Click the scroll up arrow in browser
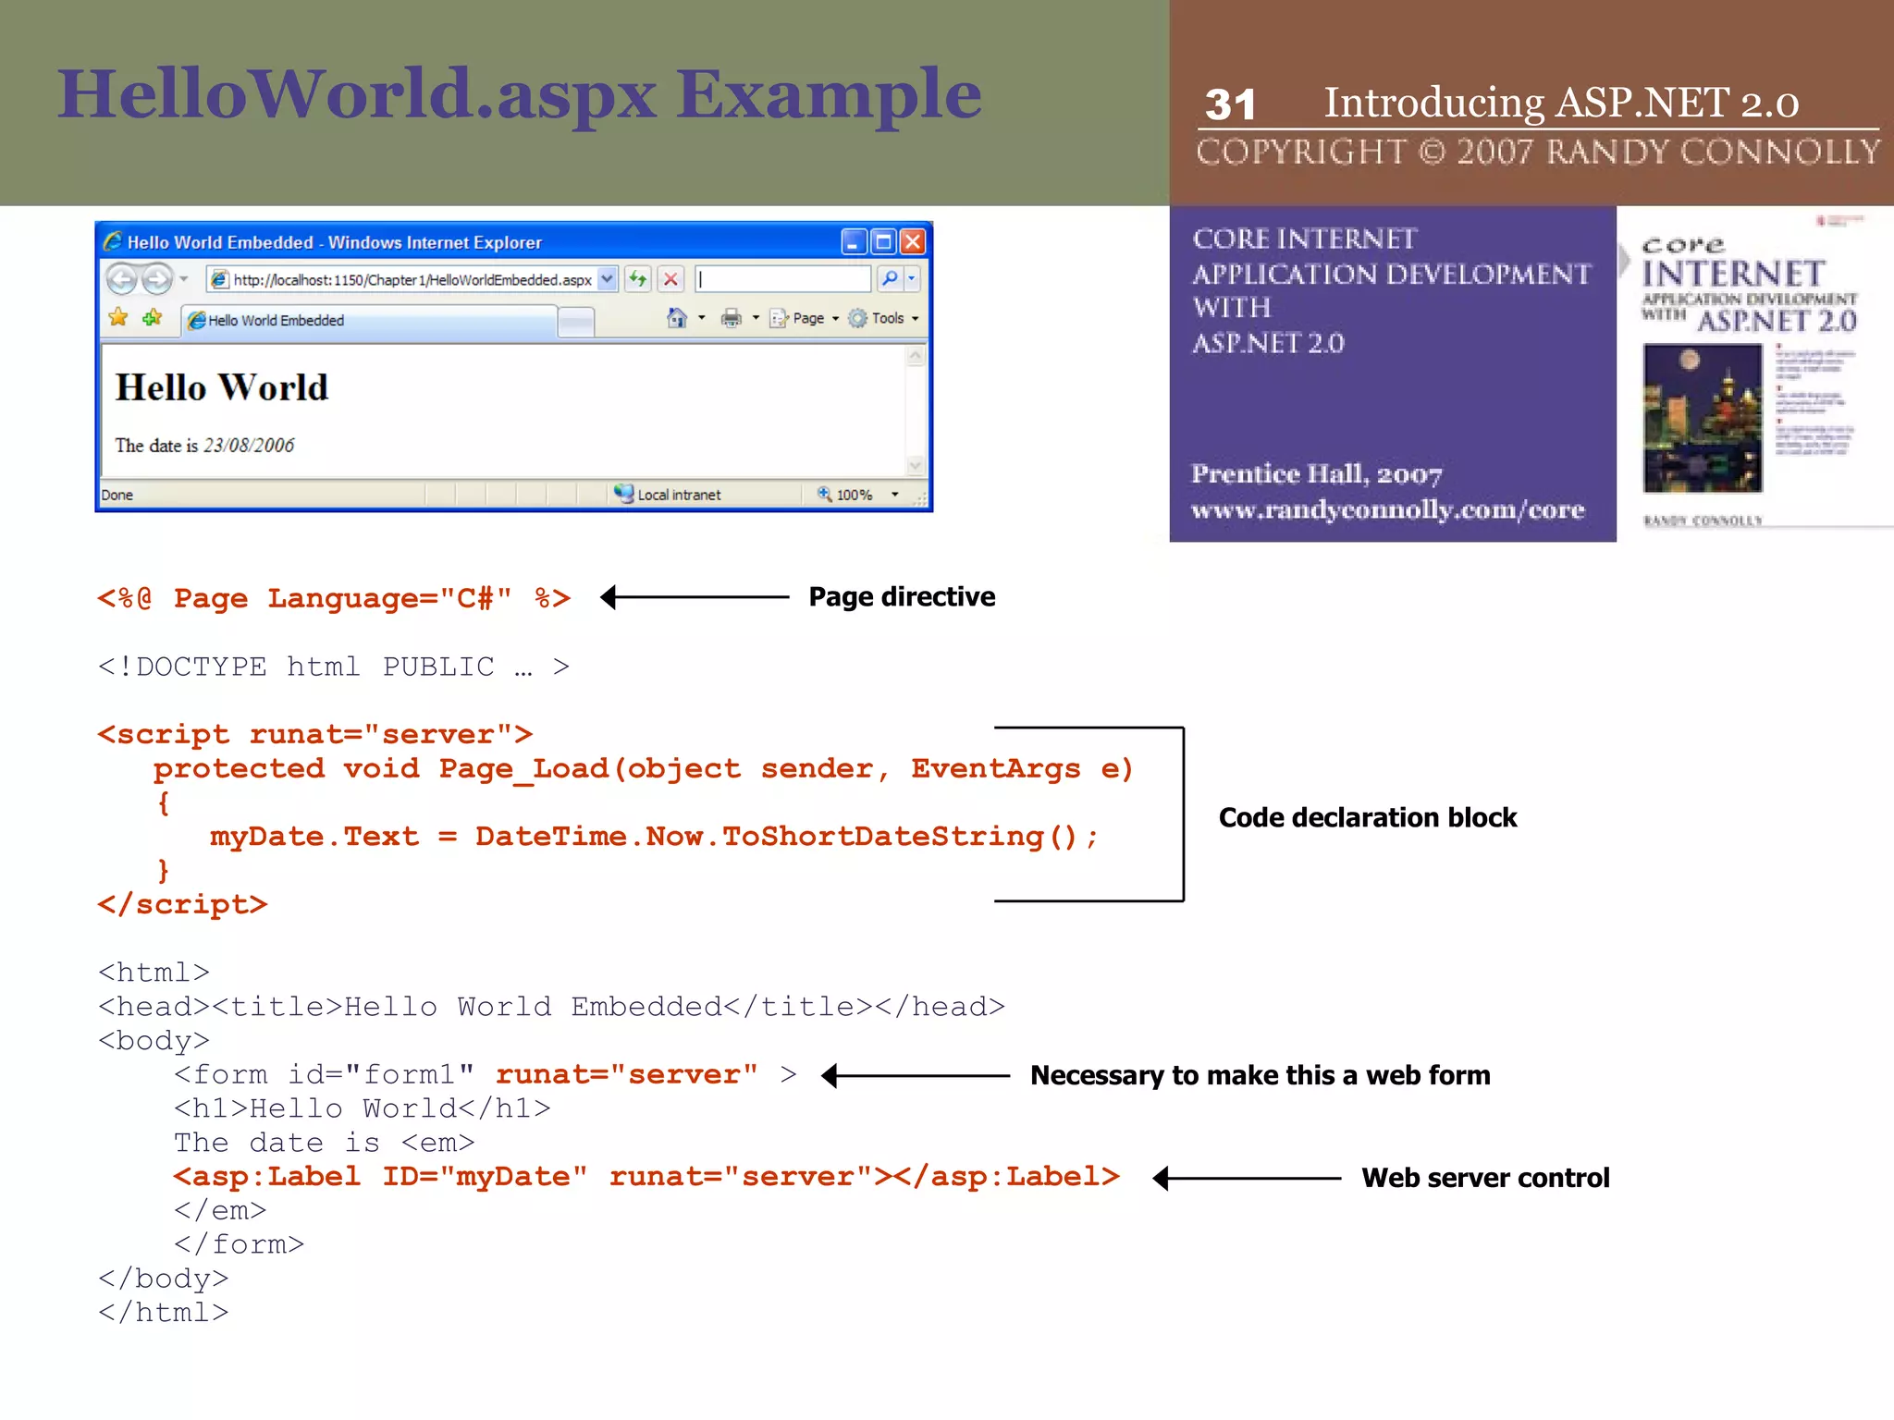The height and width of the screenshot is (1420, 1894). coord(916,357)
